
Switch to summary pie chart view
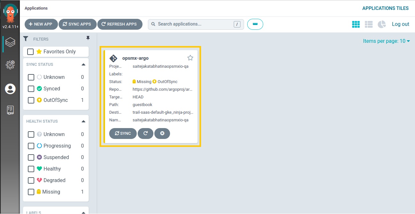(382, 24)
